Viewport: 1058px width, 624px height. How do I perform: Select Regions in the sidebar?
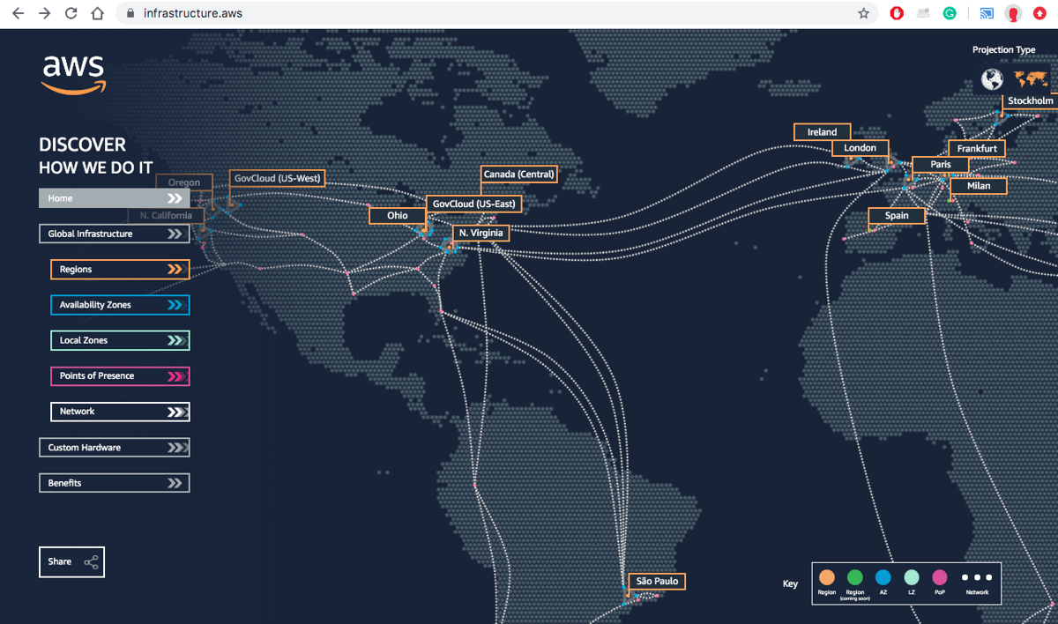(x=120, y=270)
